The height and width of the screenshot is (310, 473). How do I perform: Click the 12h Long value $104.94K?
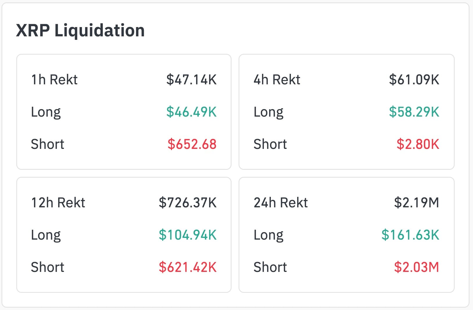[x=188, y=235]
